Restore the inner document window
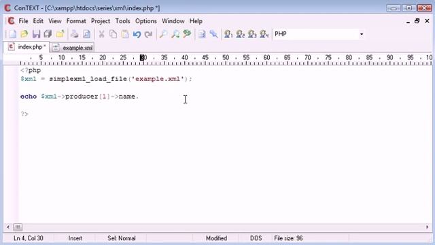 [x=417, y=21]
